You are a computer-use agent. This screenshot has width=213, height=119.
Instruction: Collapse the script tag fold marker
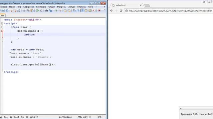tap(2, 23)
